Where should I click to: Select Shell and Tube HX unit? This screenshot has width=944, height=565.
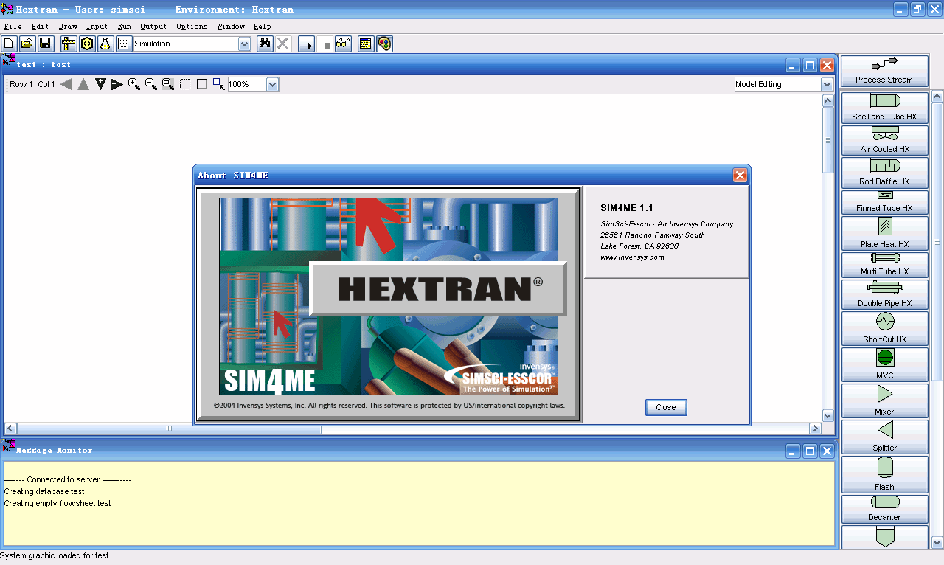pyautogui.click(x=884, y=108)
